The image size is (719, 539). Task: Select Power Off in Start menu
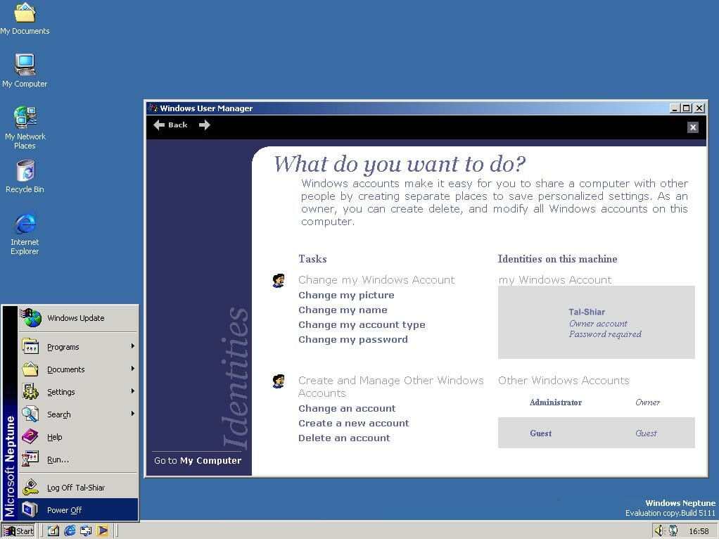(65, 510)
